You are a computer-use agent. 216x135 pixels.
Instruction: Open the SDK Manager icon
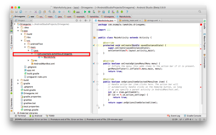click(x=117, y=12)
